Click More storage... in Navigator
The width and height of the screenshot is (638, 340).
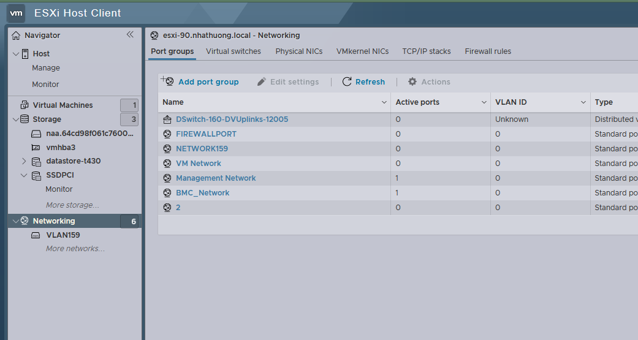tap(72, 205)
